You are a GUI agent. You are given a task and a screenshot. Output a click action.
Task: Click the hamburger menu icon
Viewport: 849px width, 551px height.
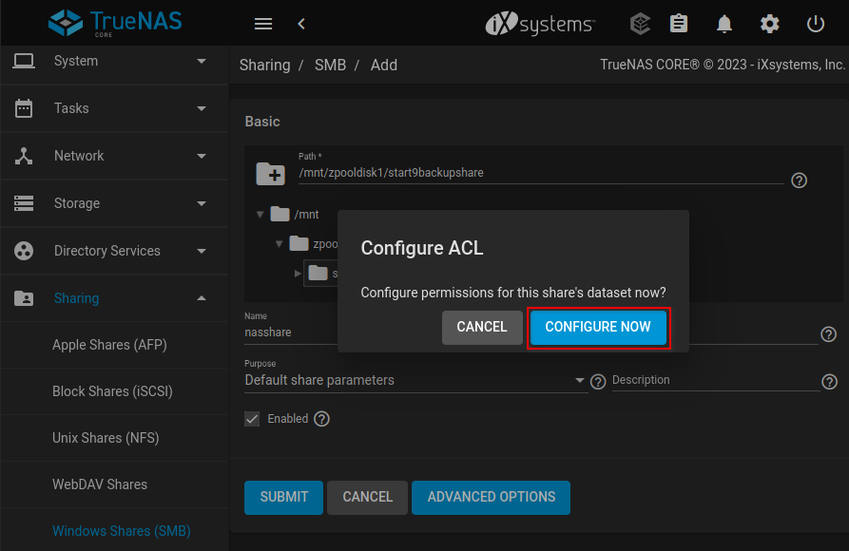[x=263, y=24]
